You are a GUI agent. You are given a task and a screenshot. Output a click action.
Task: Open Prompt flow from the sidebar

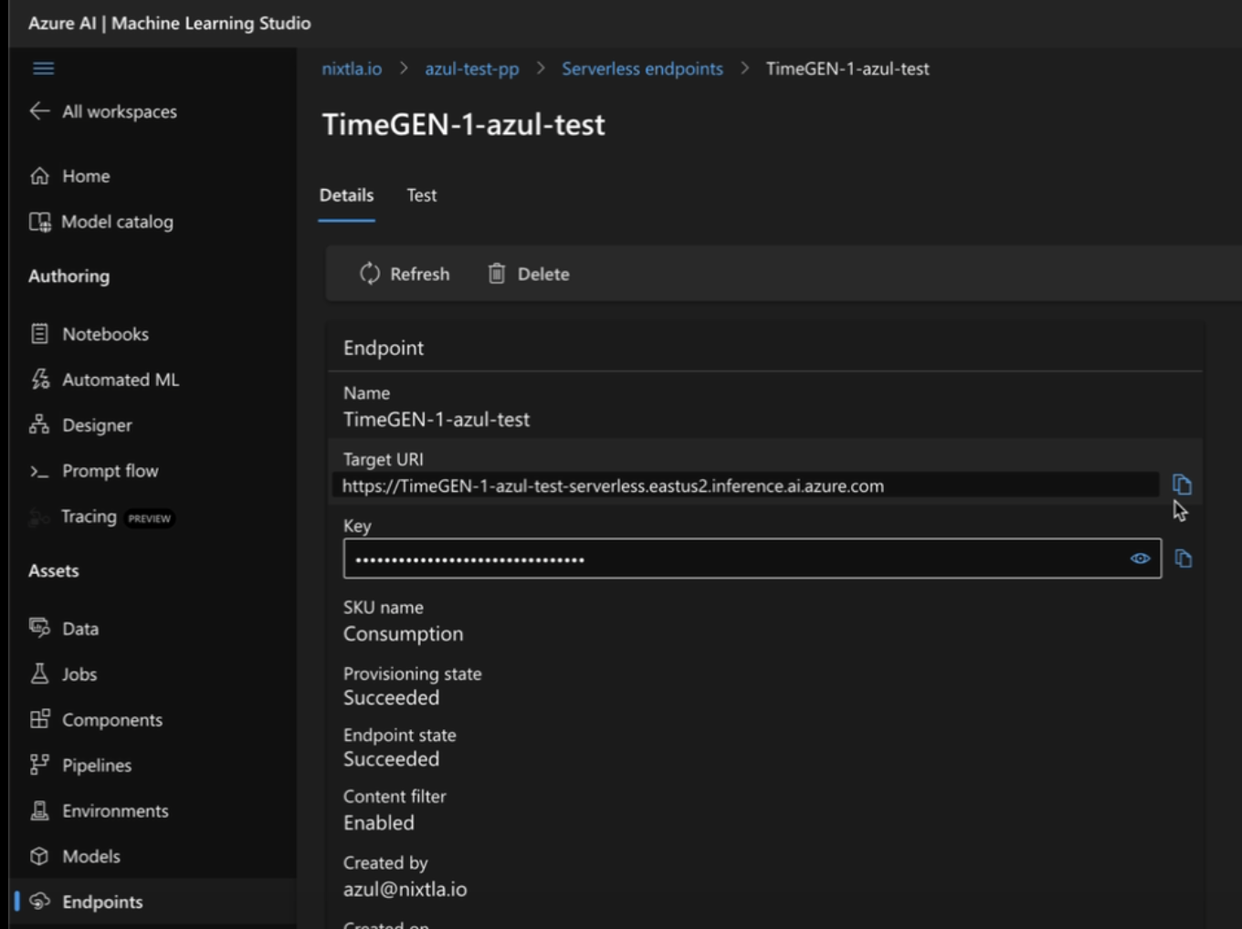click(x=110, y=470)
